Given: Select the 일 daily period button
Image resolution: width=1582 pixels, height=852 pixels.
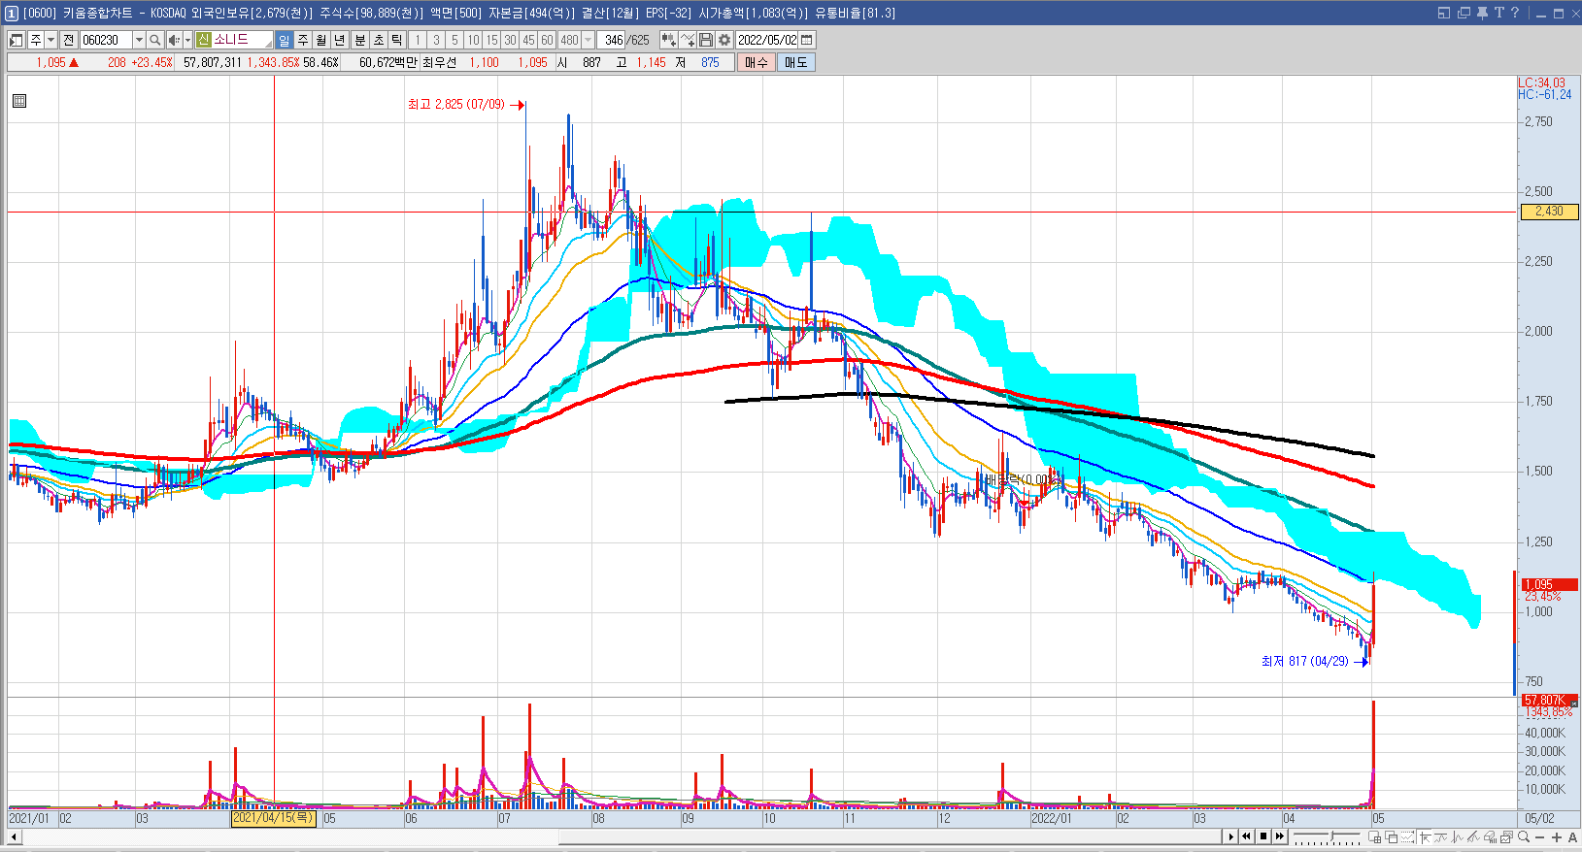Looking at the screenshot, I should coord(284,40).
